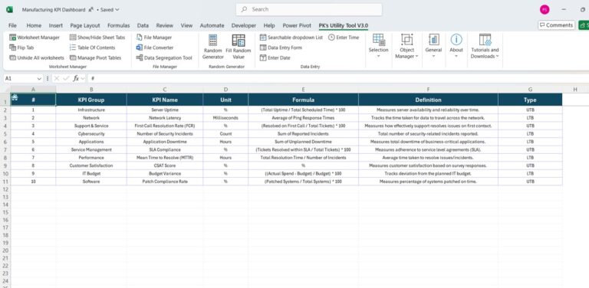Click the Enter Time tool

tap(344, 38)
